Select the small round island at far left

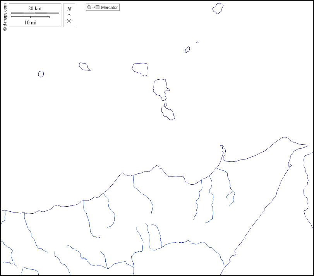pos(41,74)
